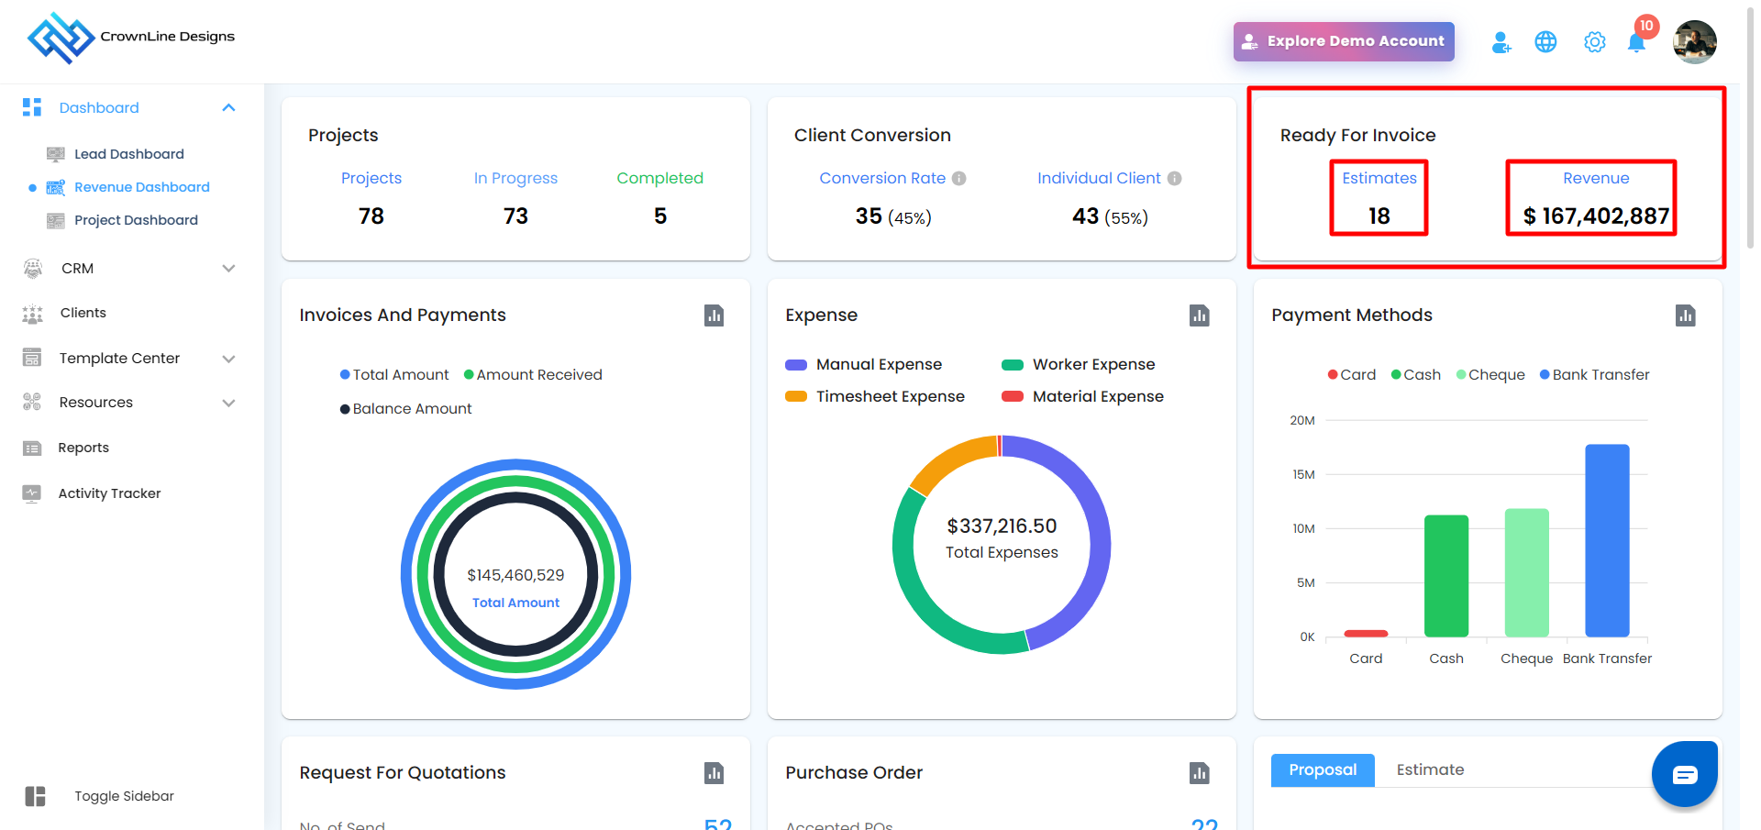
Task: Click Explore Demo Account button
Action: pyautogui.click(x=1344, y=41)
